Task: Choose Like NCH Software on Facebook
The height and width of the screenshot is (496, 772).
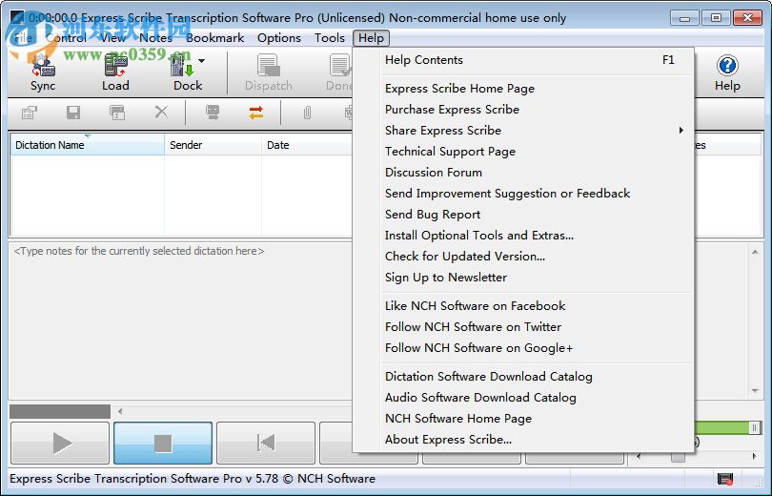Action: (524, 306)
